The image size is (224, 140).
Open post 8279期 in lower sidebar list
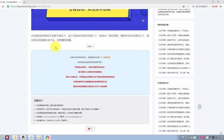pyautogui.click(x=174, y=126)
